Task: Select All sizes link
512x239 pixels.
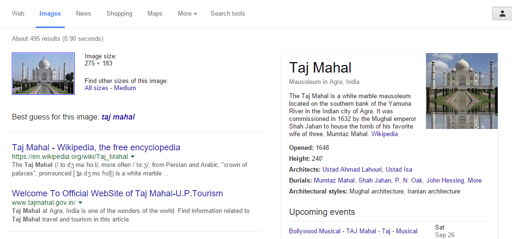Action: click(x=97, y=88)
